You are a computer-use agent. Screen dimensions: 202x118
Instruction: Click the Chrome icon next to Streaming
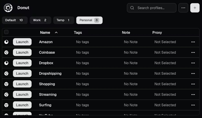tap(6, 95)
